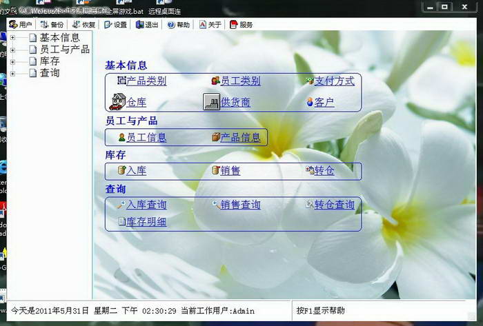The image size is (483, 326).
Task: Click the status bar date and user text
Action: (133, 311)
